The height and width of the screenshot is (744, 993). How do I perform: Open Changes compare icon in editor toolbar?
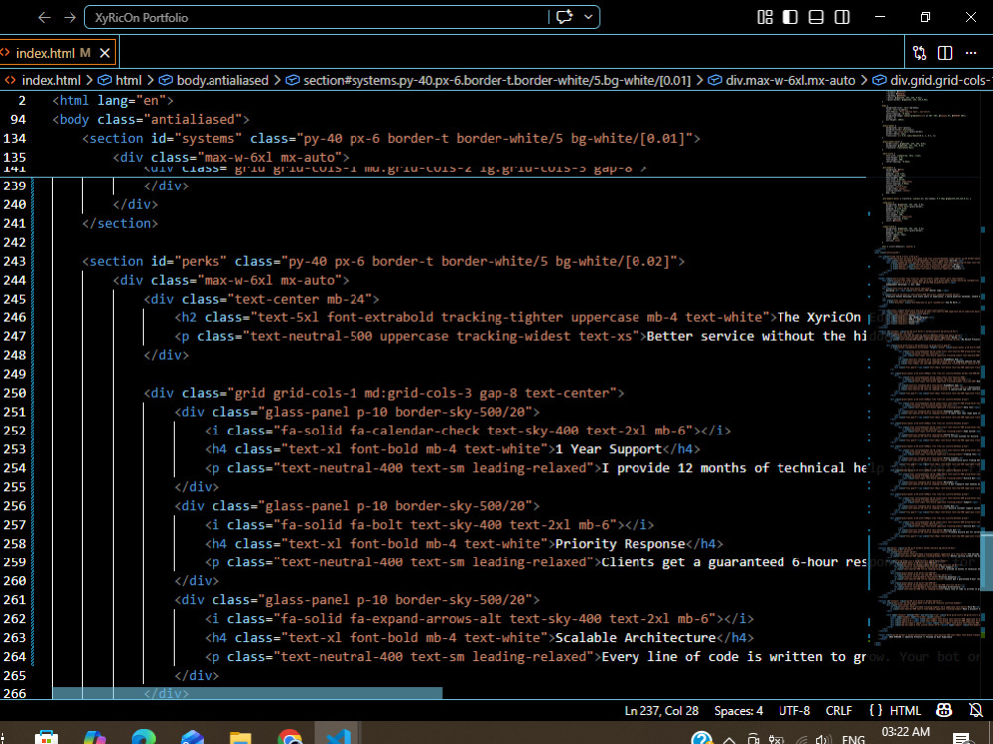[x=920, y=53]
